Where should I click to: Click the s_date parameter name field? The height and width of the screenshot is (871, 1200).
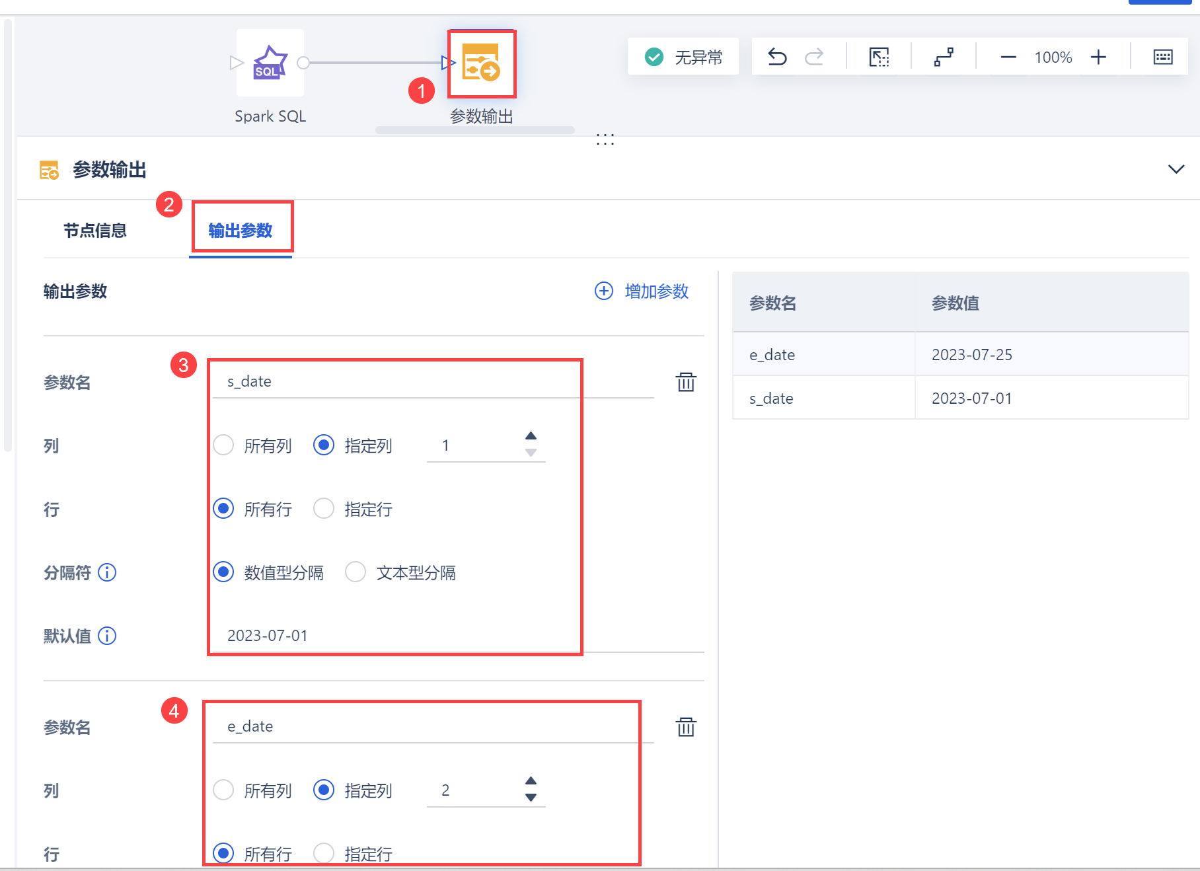click(x=433, y=382)
